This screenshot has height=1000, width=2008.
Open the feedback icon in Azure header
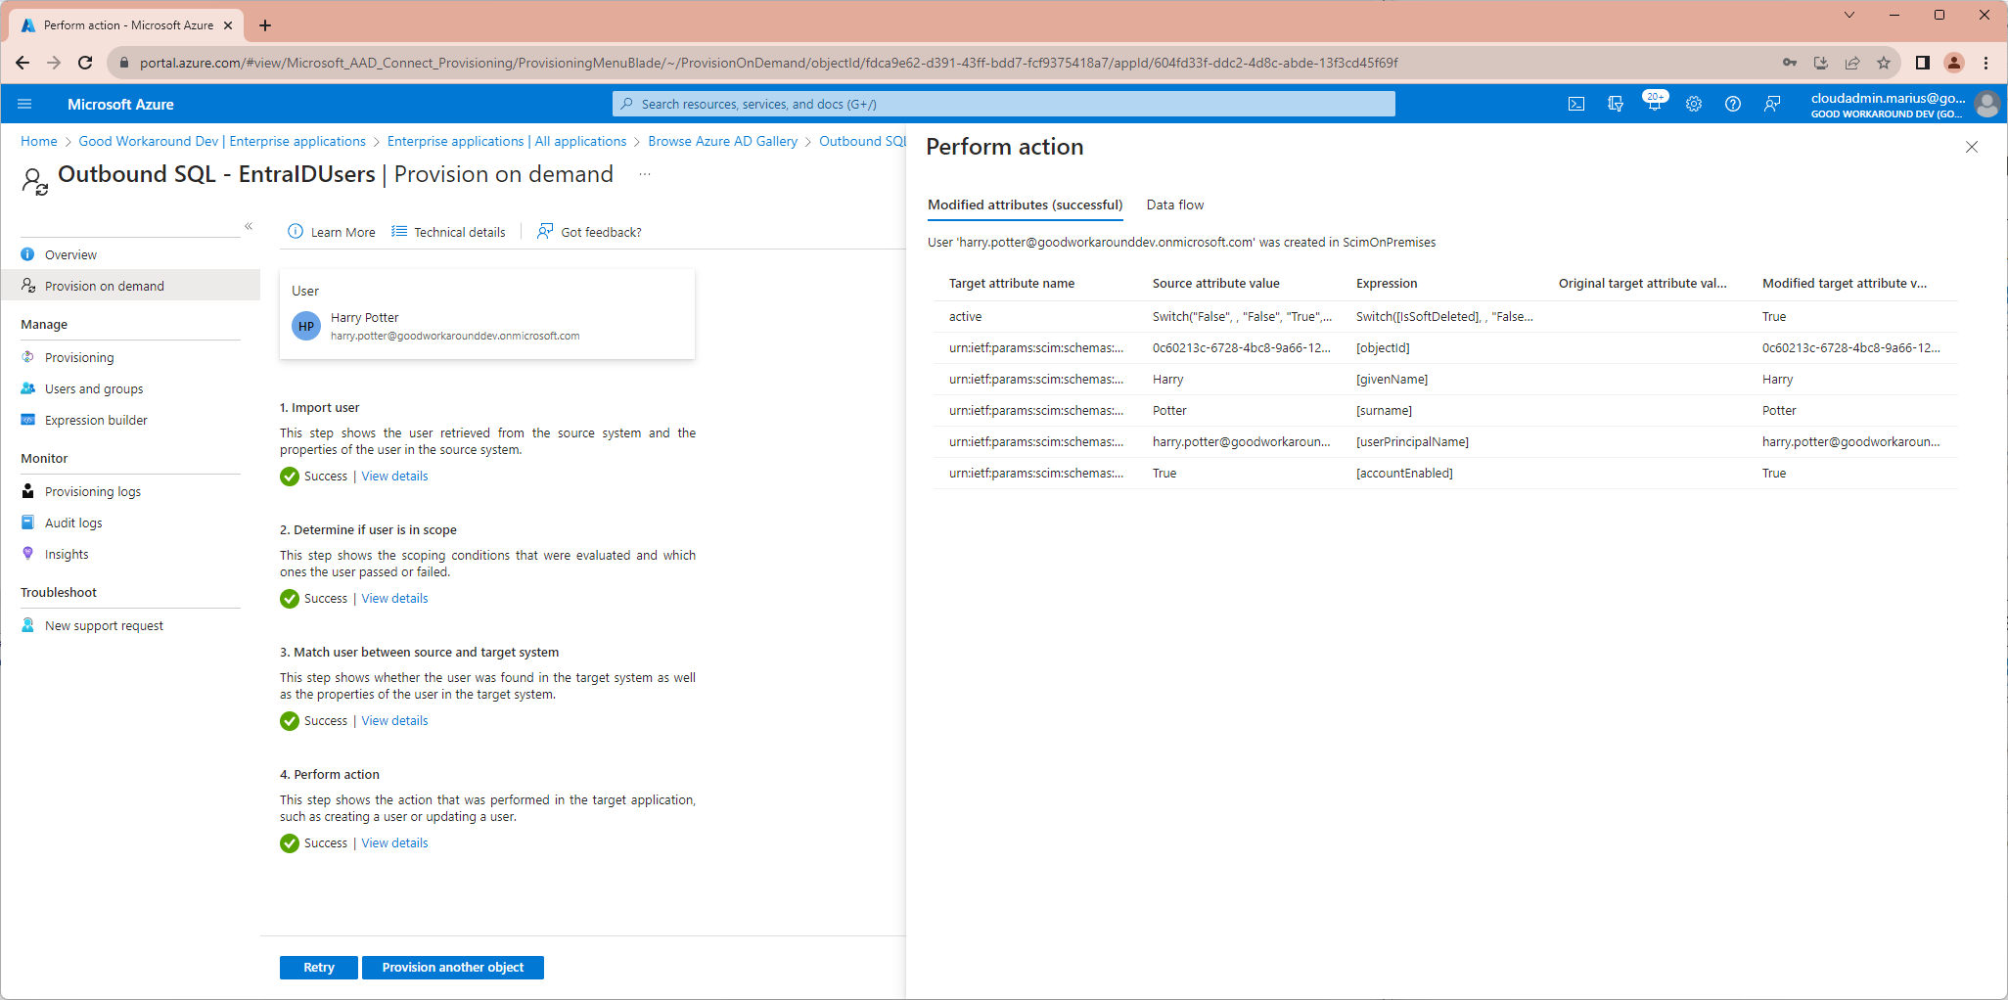pyautogui.click(x=1771, y=104)
